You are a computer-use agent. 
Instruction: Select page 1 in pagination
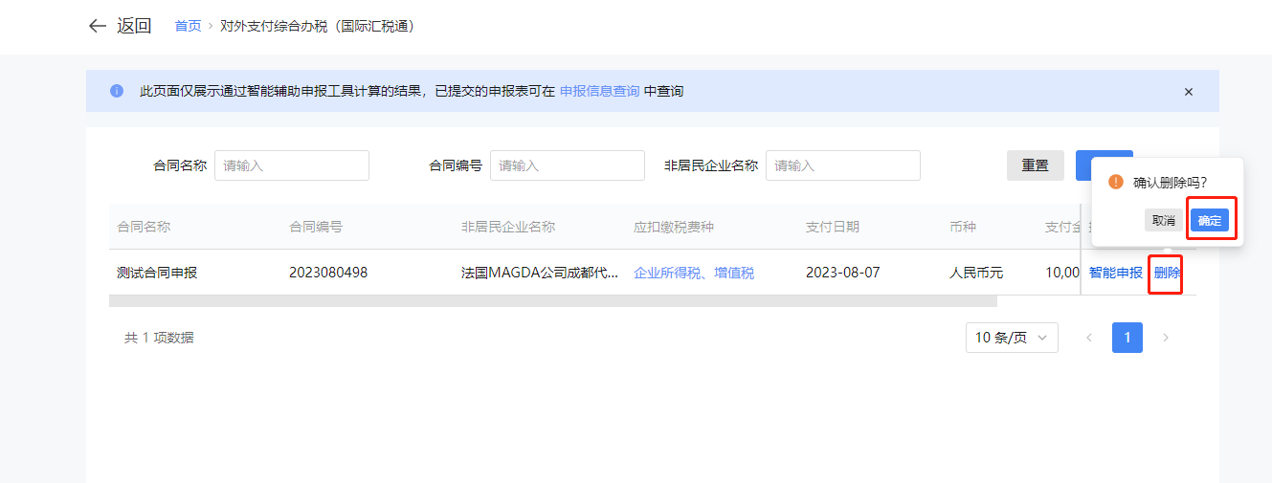click(1127, 338)
